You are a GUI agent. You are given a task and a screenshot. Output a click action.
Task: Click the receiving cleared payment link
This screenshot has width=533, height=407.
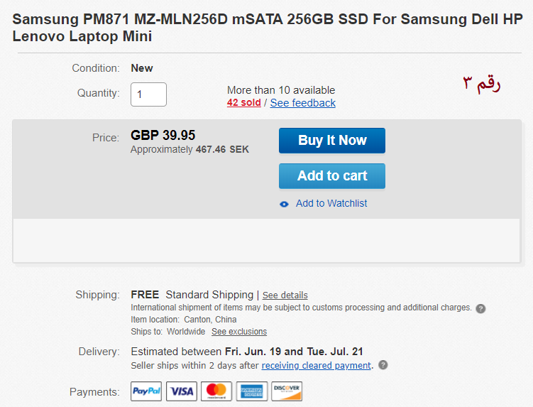(316, 365)
